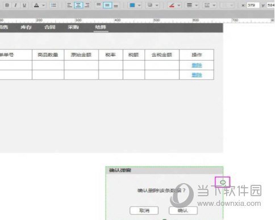This screenshot has height=220, width=275.
Task: Click the red line color icon
Action: click(x=172, y=5)
